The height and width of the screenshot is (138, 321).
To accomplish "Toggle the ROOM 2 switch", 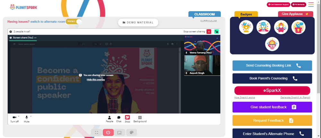I will pyautogui.click(x=74, y=21).
